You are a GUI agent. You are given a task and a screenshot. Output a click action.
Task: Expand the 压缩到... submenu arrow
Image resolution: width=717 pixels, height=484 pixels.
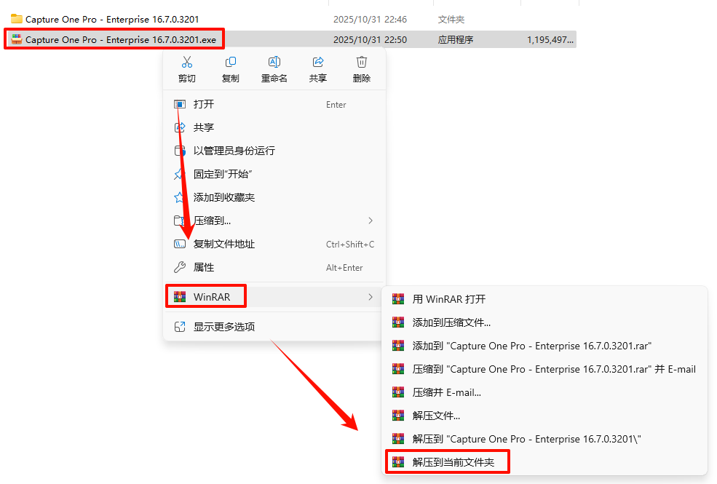click(371, 221)
